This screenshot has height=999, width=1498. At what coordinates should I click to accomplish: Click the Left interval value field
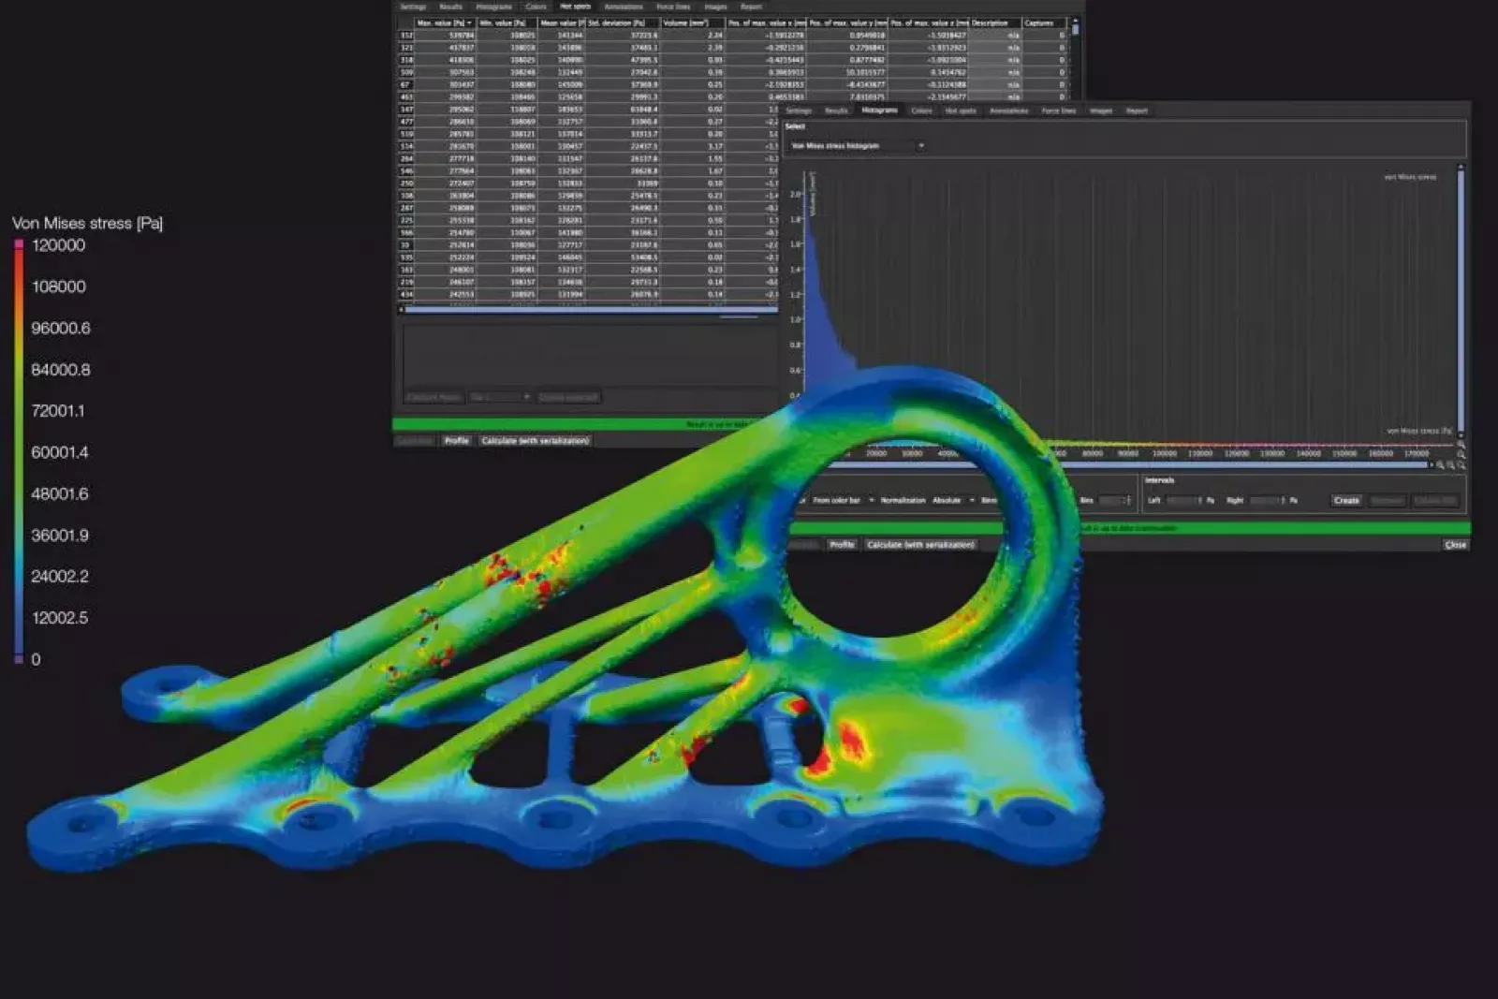pos(1182,501)
